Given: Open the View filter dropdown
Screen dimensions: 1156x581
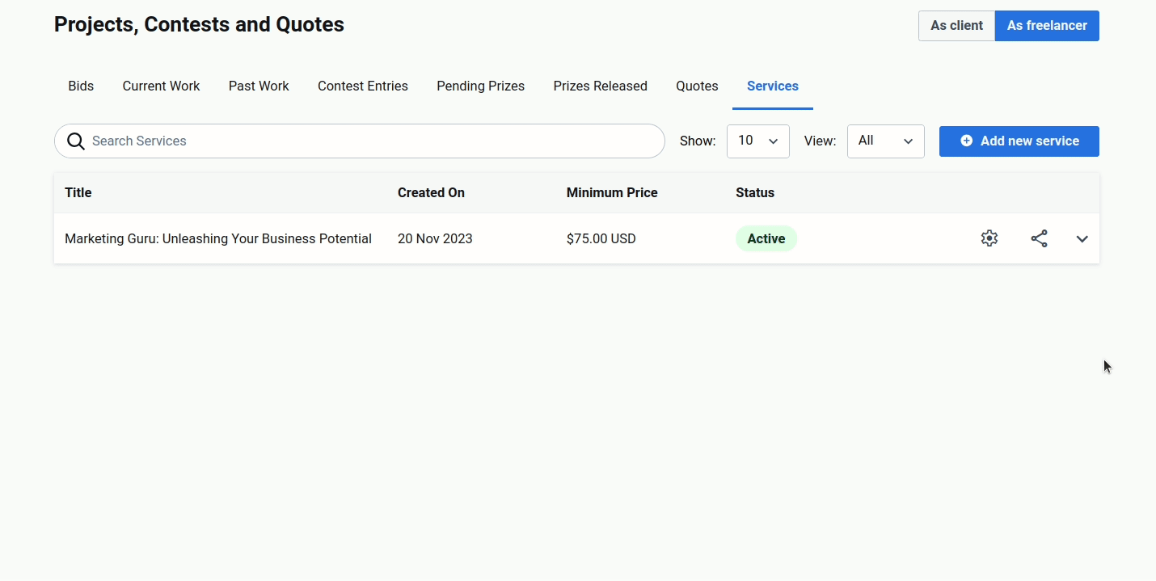Looking at the screenshot, I should point(885,141).
